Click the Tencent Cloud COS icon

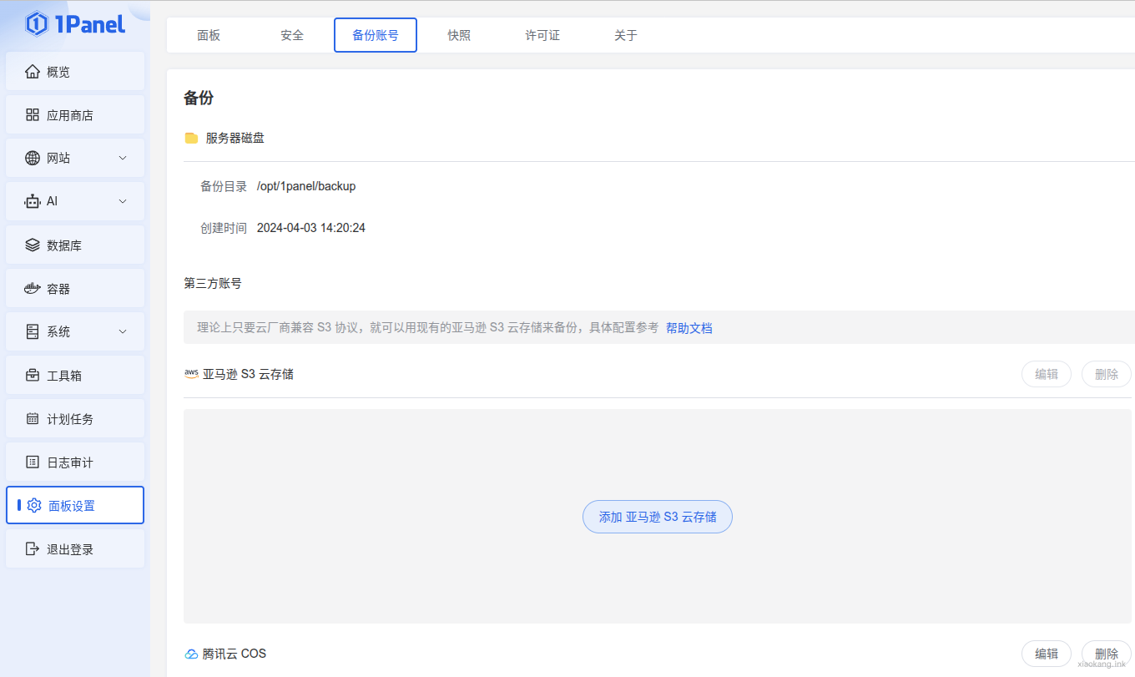coord(191,654)
